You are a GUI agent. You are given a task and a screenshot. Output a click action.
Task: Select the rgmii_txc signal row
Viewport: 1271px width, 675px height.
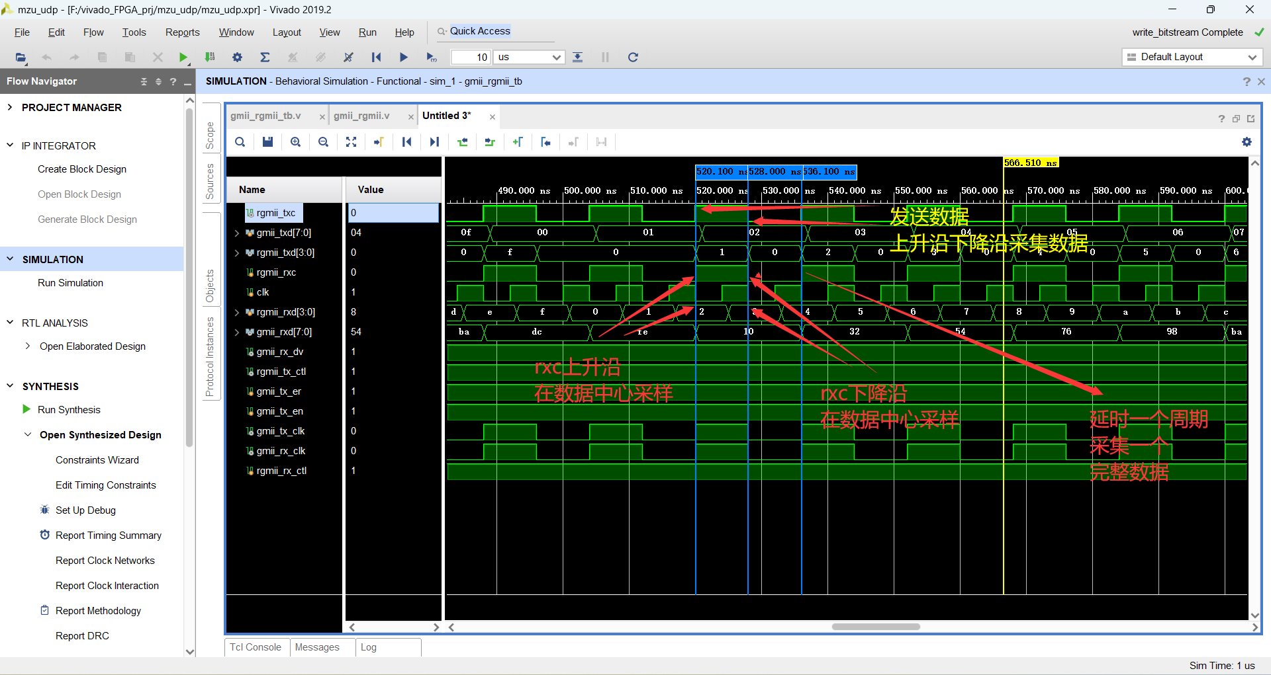coord(276,213)
